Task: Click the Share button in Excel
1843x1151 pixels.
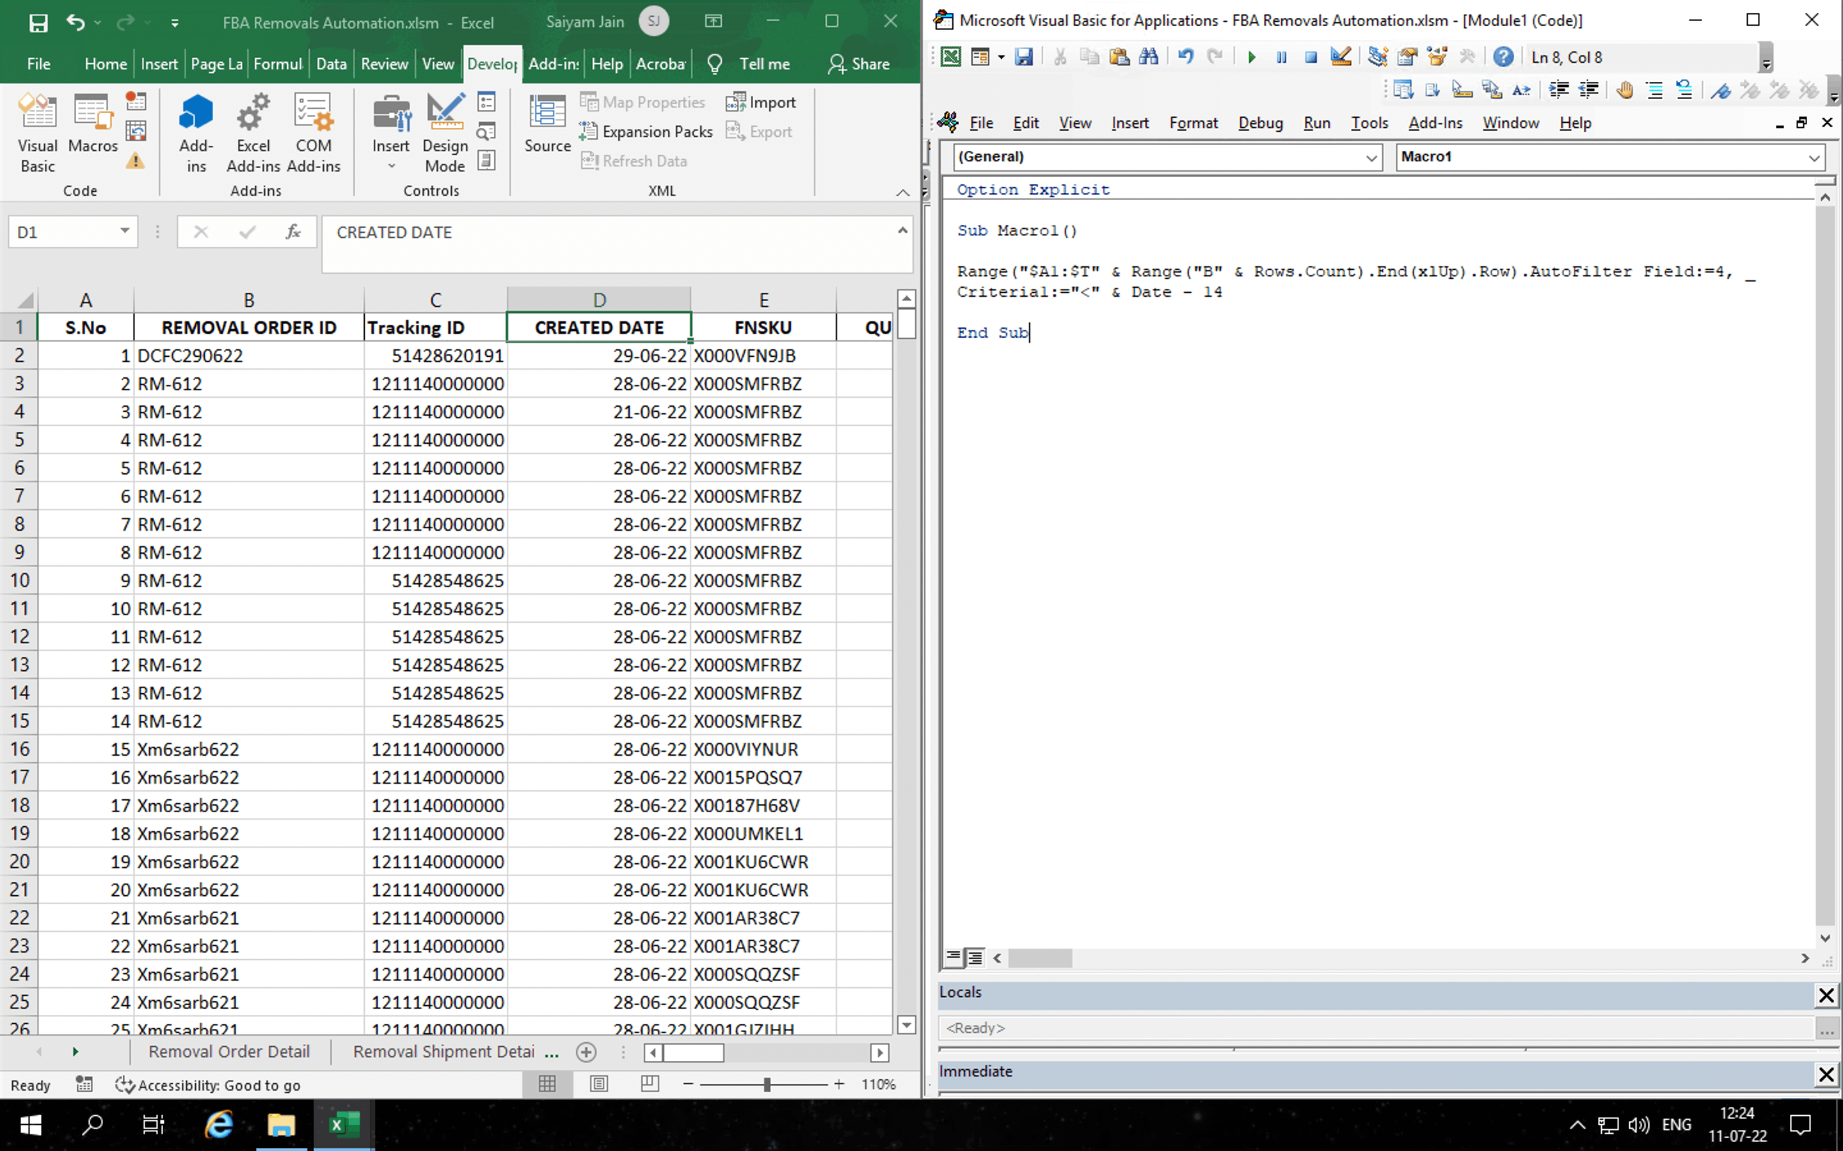Action: [x=859, y=64]
